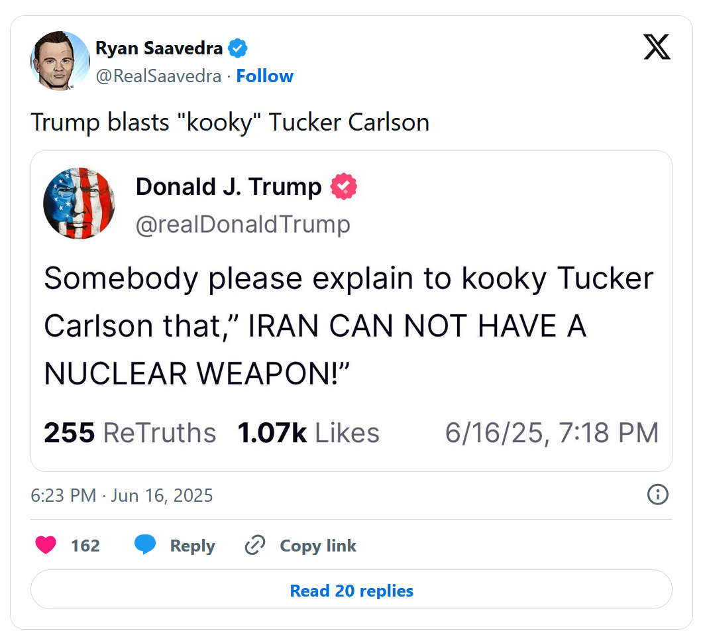703x641 pixels.
Task: Click the Reply label
Action: 192,546
